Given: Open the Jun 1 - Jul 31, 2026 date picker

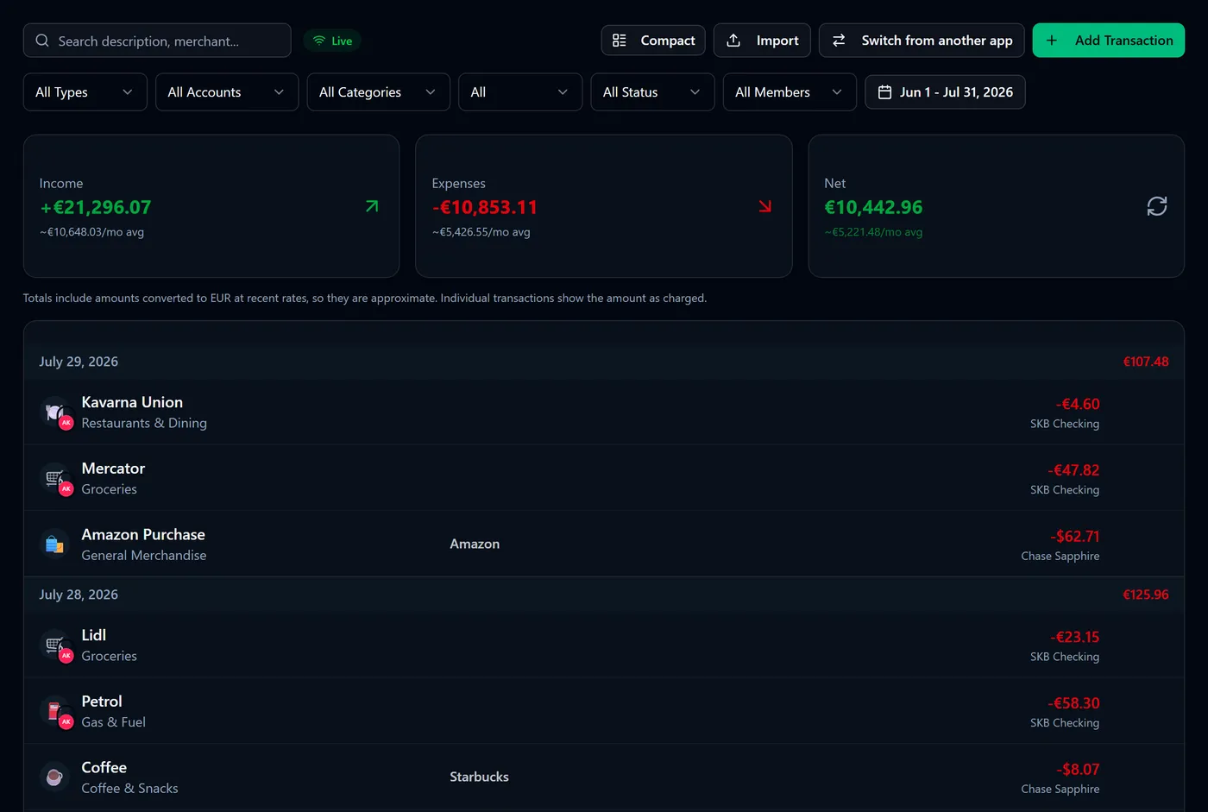Looking at the screenshot, I should [945, 92].
